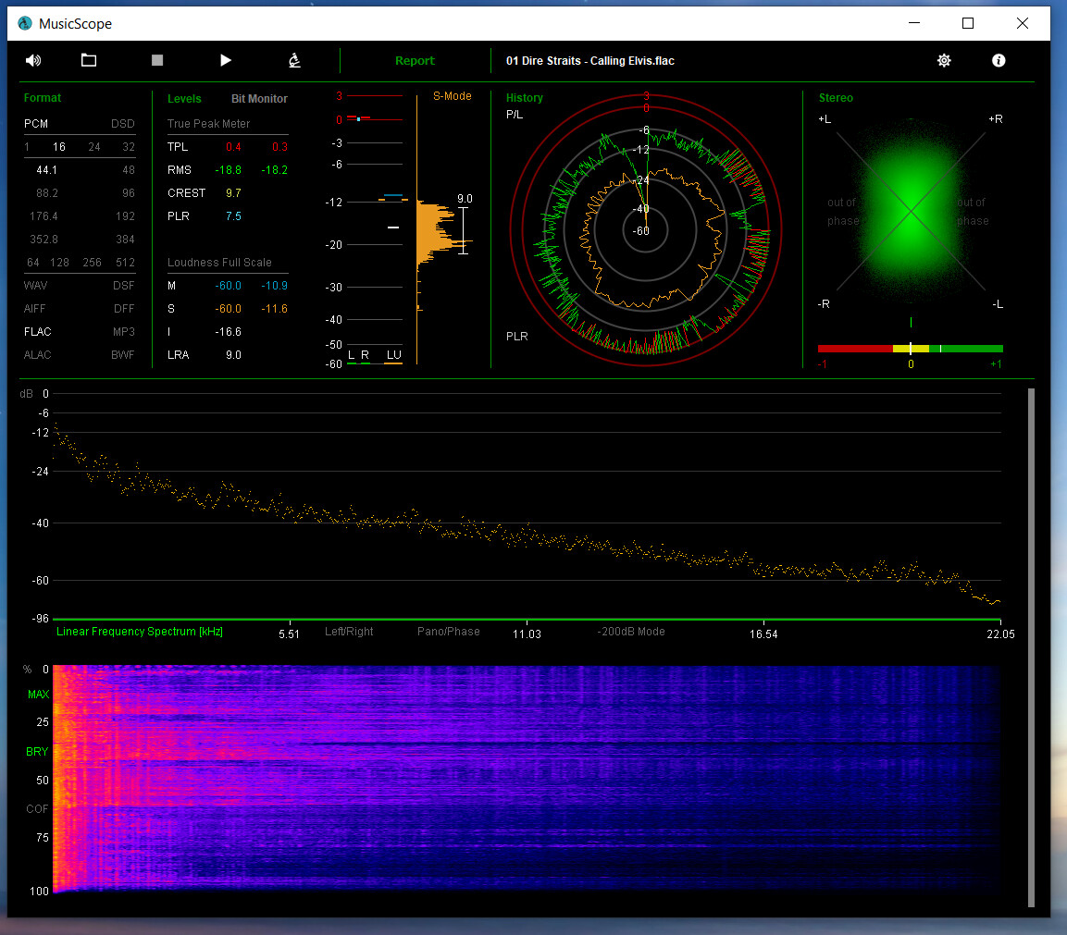Click the RMS value -18.8
This screenshot has width=1067, height=935.
click(x=228, y=170)
